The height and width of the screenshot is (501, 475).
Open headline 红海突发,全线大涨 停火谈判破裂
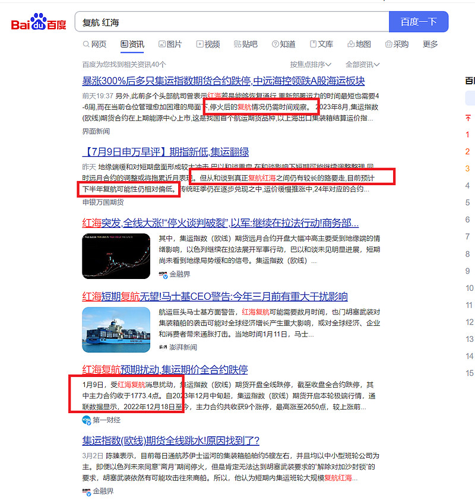coord(220,223)
